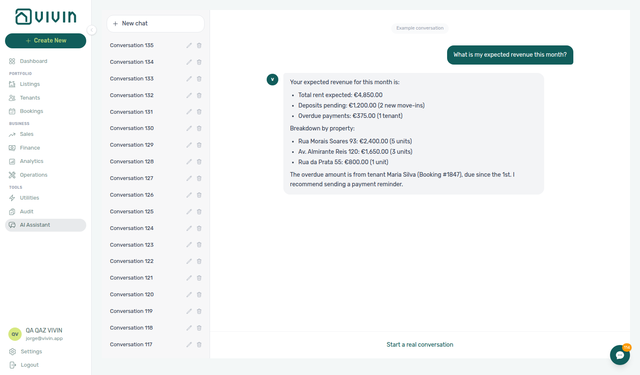Click the jorge@vivin.app email
This screenshot has height=375, width=640.
(44, 339)
